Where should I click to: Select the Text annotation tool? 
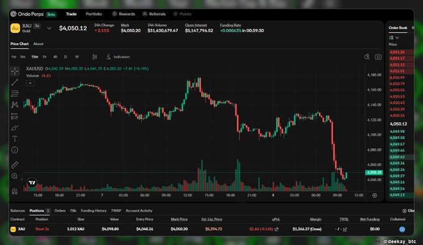[x=14, y=138]
